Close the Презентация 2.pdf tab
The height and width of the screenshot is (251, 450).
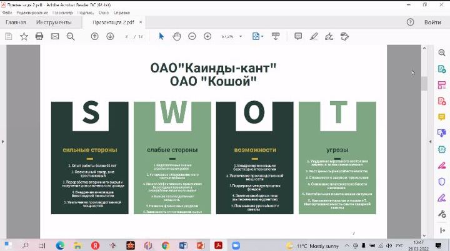click(x=141, y=22)
